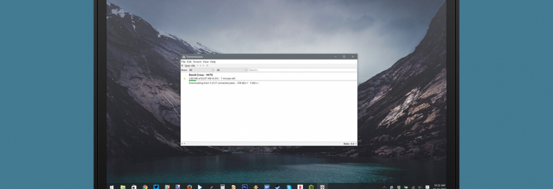The width and height of the screenshot is (553, 189).
Task: Click the Ratio: 0.0 statistics label
Action: pos(349,144)
